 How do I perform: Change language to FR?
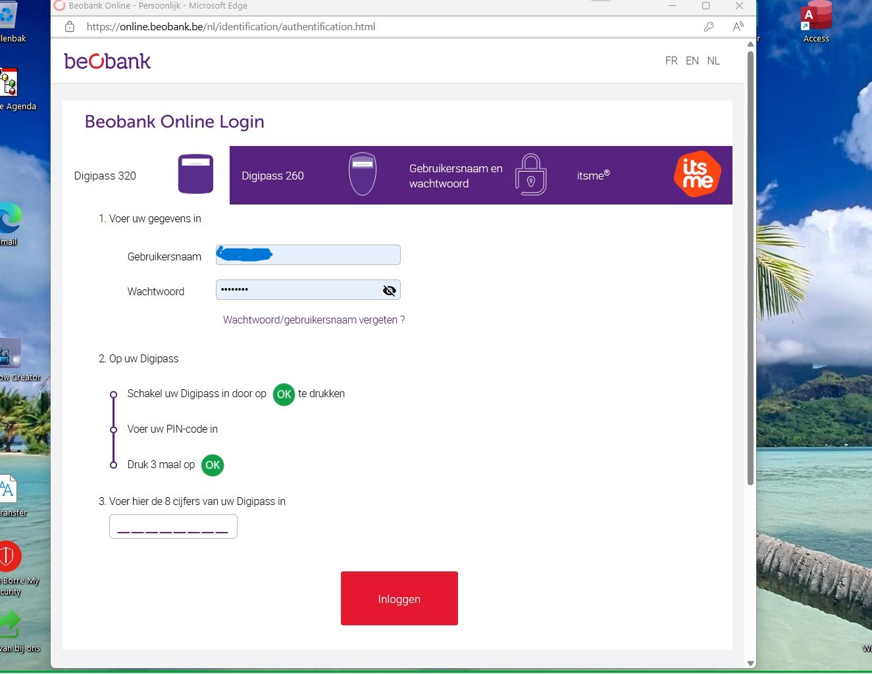pyautogui.click(x=671, y=61)
